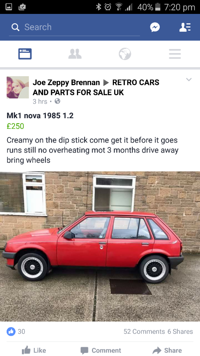View the 6 Shares link
Image resolution: width=200 pixels, height=356 pixels.
click(x=180, y=331)
